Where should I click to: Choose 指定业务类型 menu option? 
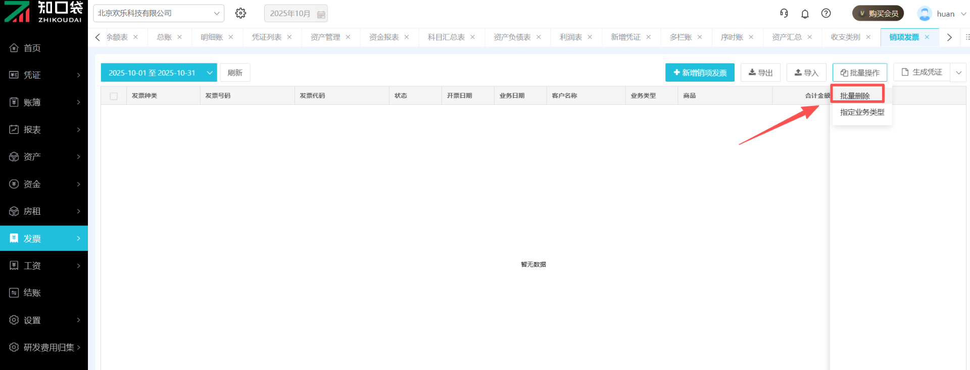(862, 112)
